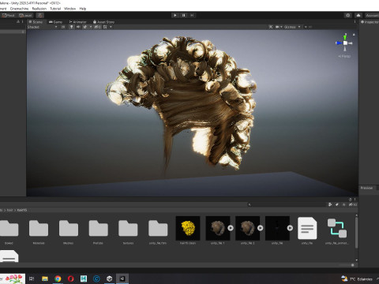Screen dimensions: 379x284
Task: Expand grid settings dropdown arrow
Action: (111, 27)
